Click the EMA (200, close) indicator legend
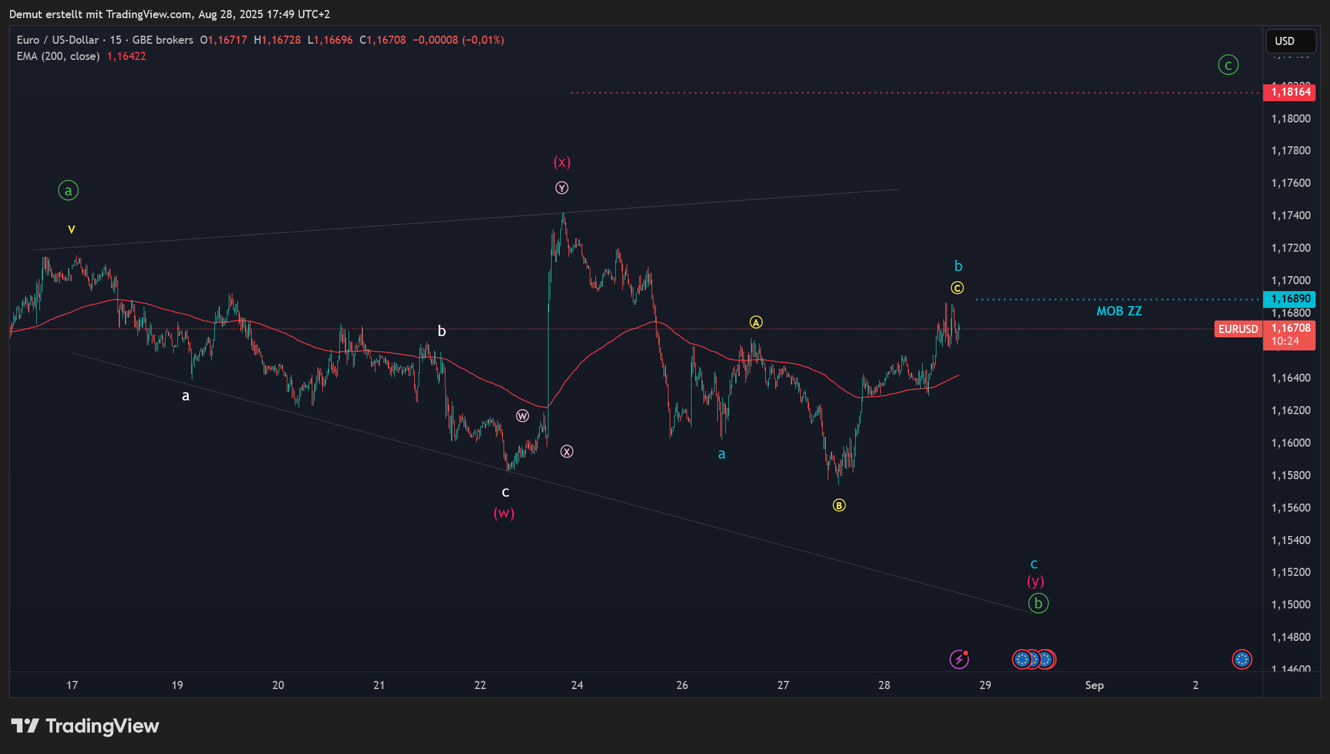The height and width of the screenshot is (754, 1330). [x=58, y=56]
